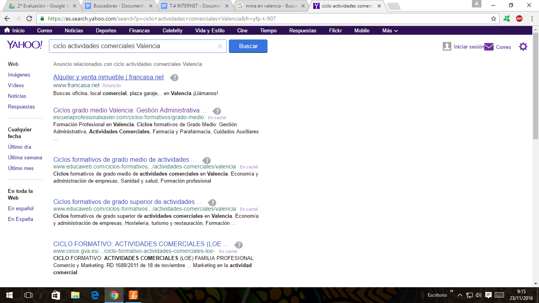Go back with browser back arrow
Screen dimensions: 539x303
(7, 19)
